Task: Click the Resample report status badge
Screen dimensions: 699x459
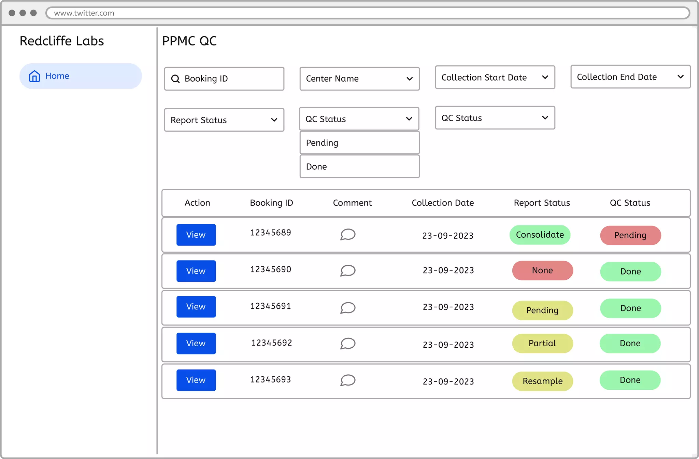Action: [x=542, y=381]
